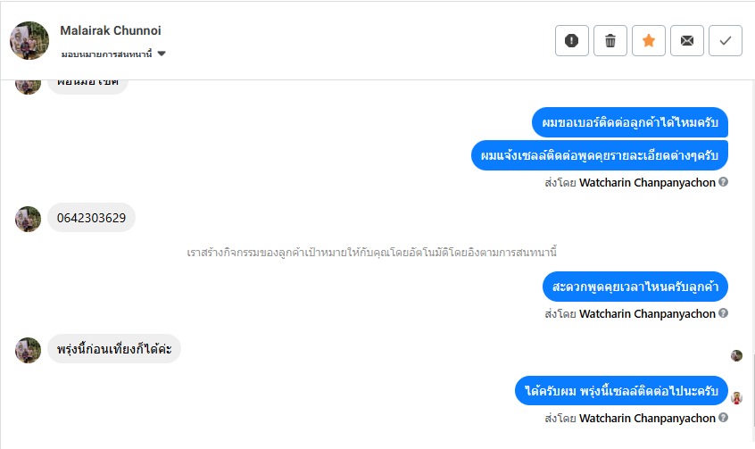
Task: Click the small agent avatar beside last reply
Action: [x=737, y=398]
